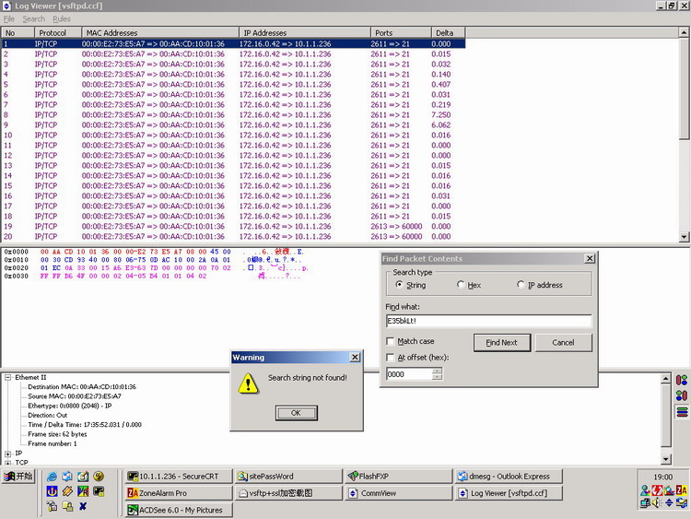Click the messenger person tray icon
This screenshot has height=519, width=691.
[x=645, y=490]
